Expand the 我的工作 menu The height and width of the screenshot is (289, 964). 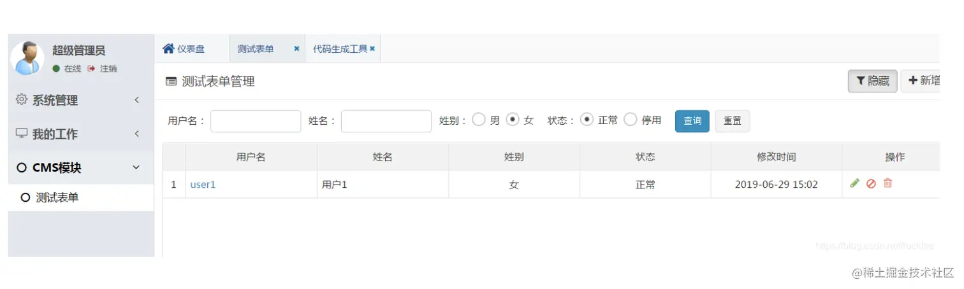pos(81,134)
